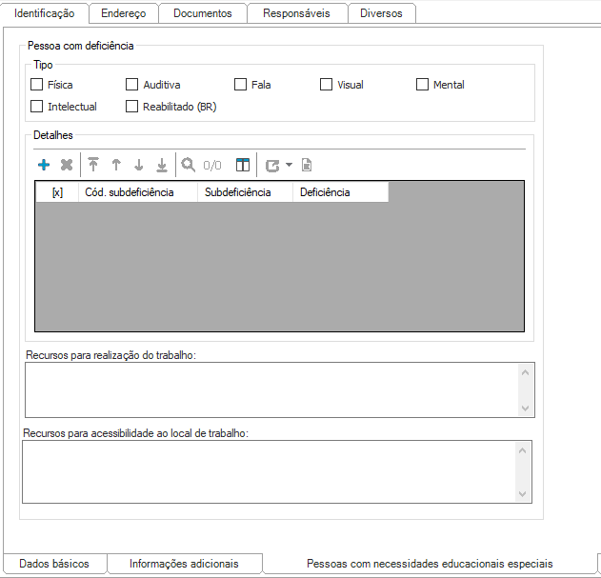Click the move to first arrow icon

tap(93, 165)
